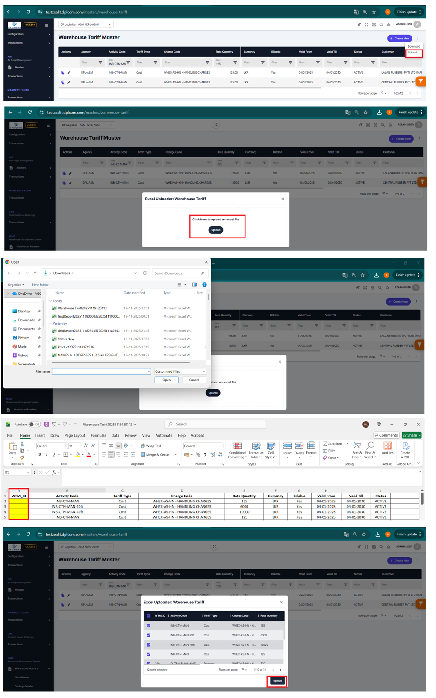Click the File name input field
Screen dimensions: 436x698
coord(100,371)
